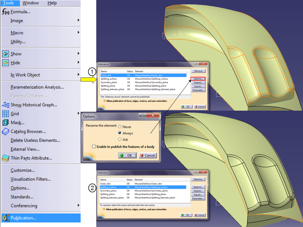
Task: Select the Never radio button
Action: [120, 127]
